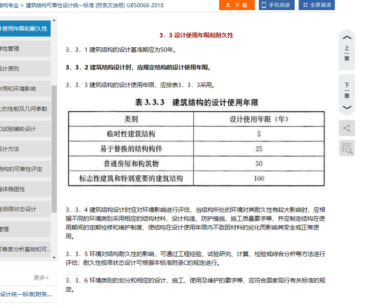Click table title 表3.3.3 建筑结构的设计使用年限
375x305 pixels.
pyautogui.click(x=196, y=102)
